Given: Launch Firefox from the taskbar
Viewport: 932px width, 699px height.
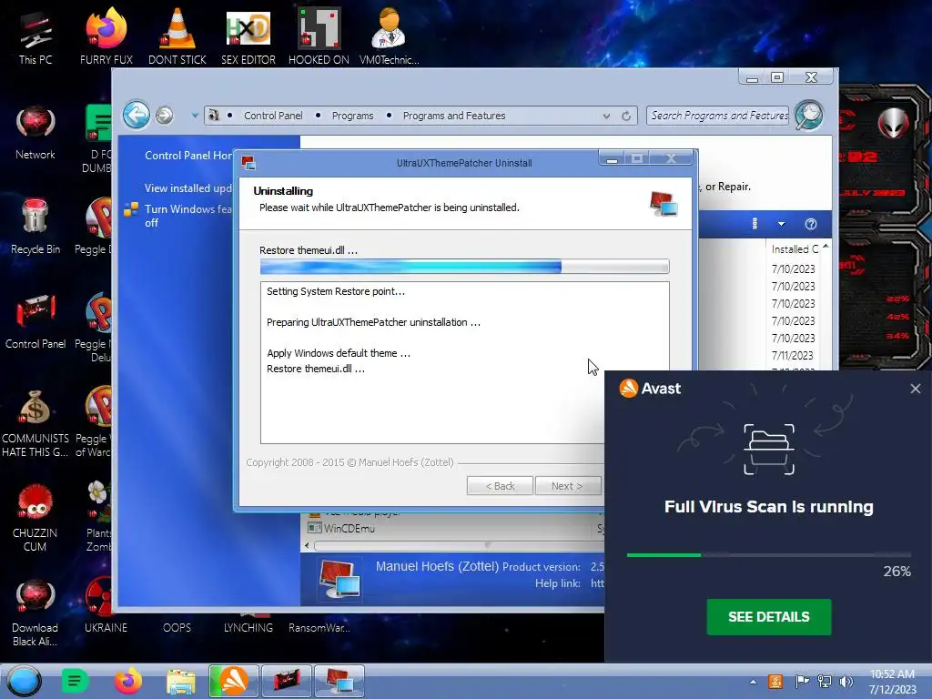Looking at the screenshot, I should pos(127,681).
